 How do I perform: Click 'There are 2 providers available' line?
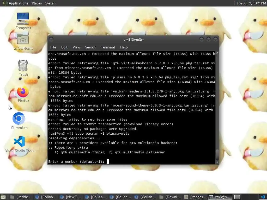[x=113, y=143]
